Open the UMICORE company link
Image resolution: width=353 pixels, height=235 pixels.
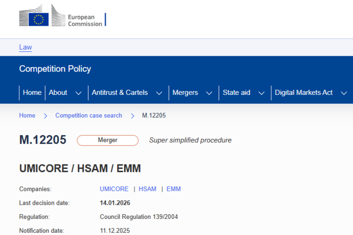click(114, 189)
